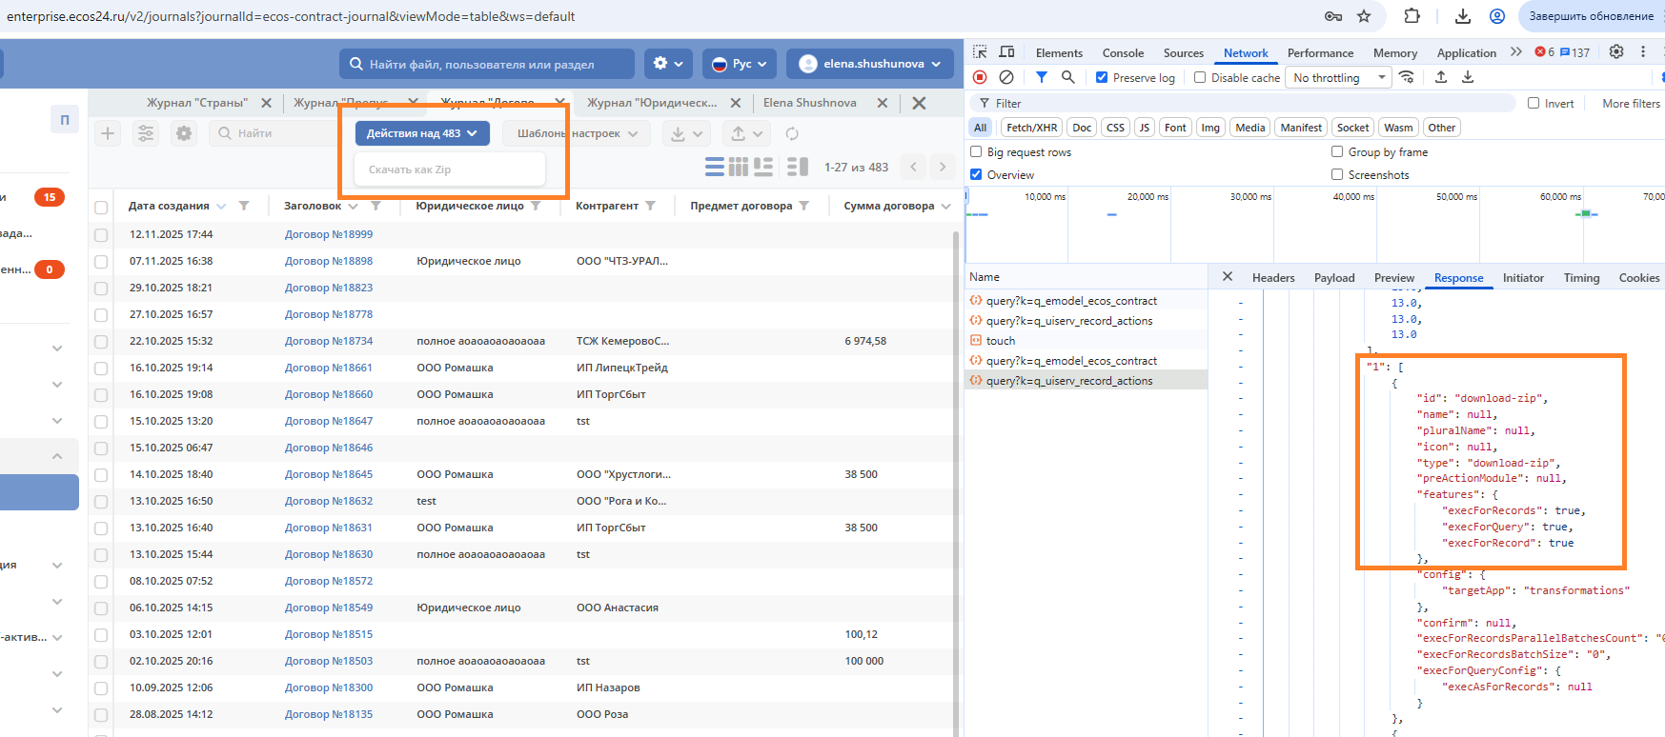Open the Headers tab of request
This screenshot has width=1665, height=737.
tap(1272, 278)
